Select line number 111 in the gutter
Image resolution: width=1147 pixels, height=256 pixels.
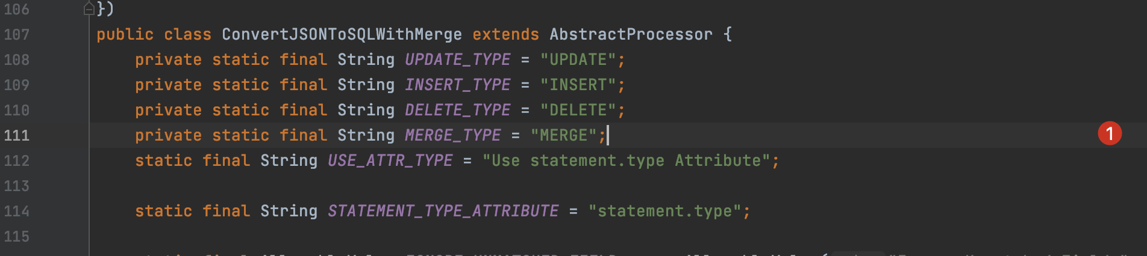coord(17,135)
